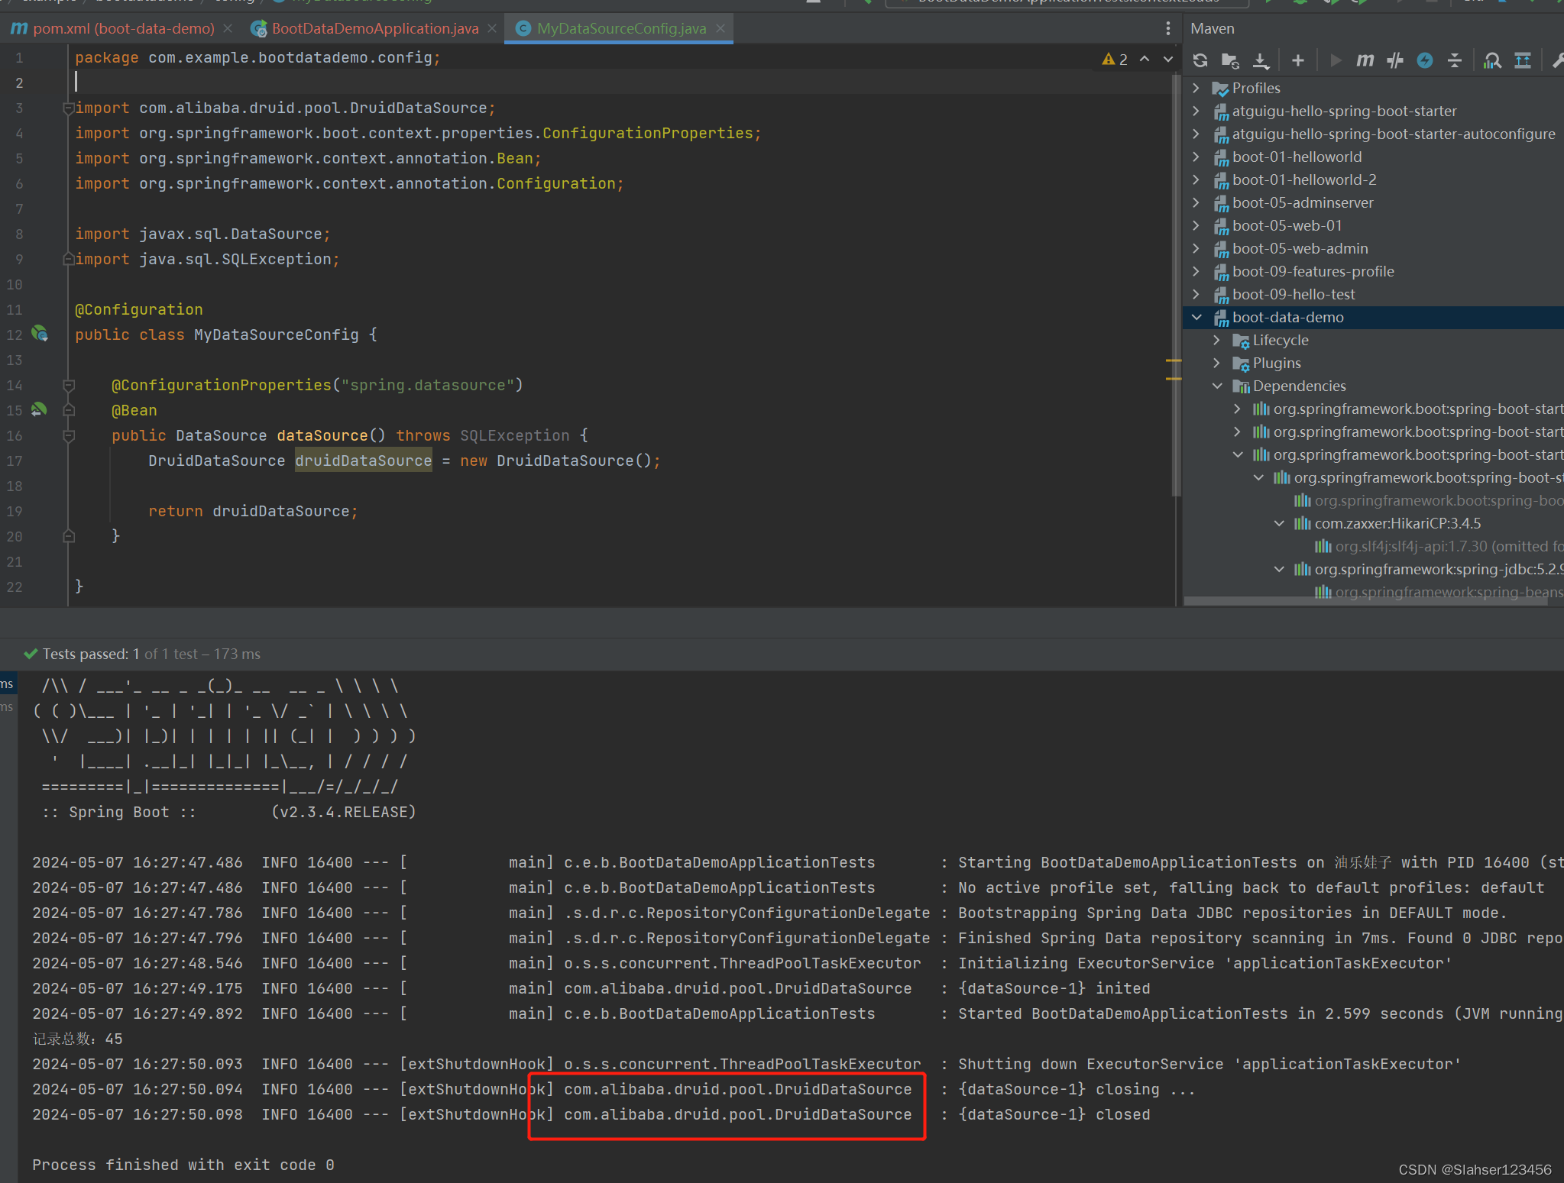Collapse the dataSource method fold at line 16
Screen dimensions: 1564x1183
coord(68,435)
